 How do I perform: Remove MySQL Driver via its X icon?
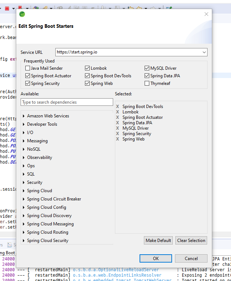(117, 128)
